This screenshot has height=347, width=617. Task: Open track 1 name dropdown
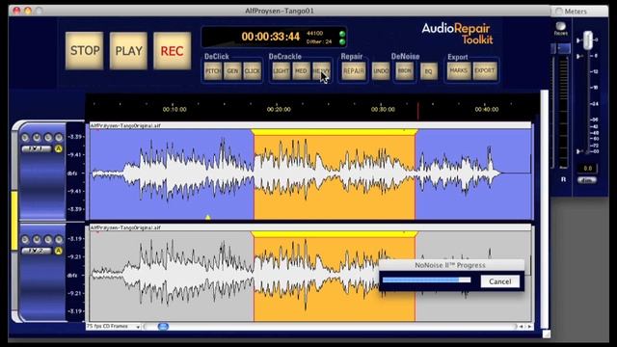click(37, 148)
